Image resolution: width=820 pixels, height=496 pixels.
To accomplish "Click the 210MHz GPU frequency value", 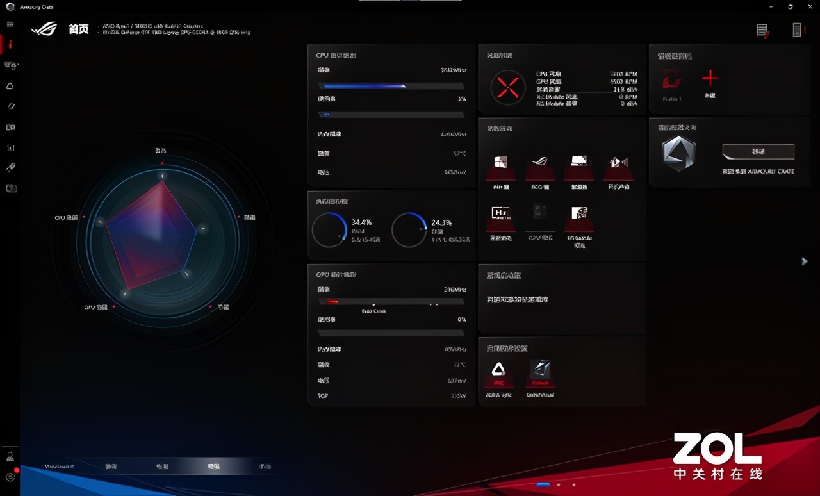I will pyautogui.click(x=455, y=290).
